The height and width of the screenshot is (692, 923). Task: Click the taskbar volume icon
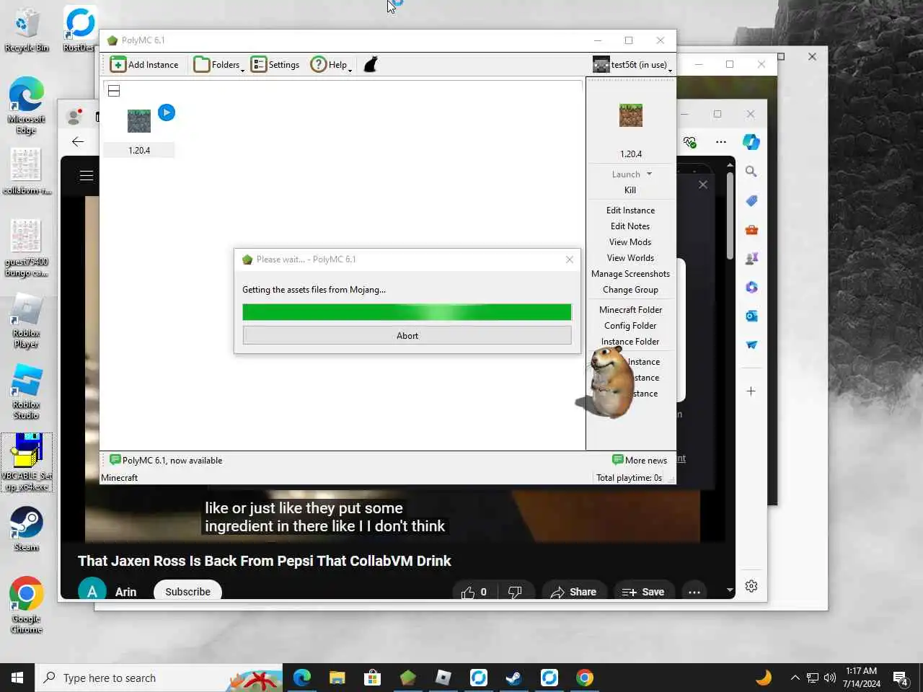(x=830, y=678)
